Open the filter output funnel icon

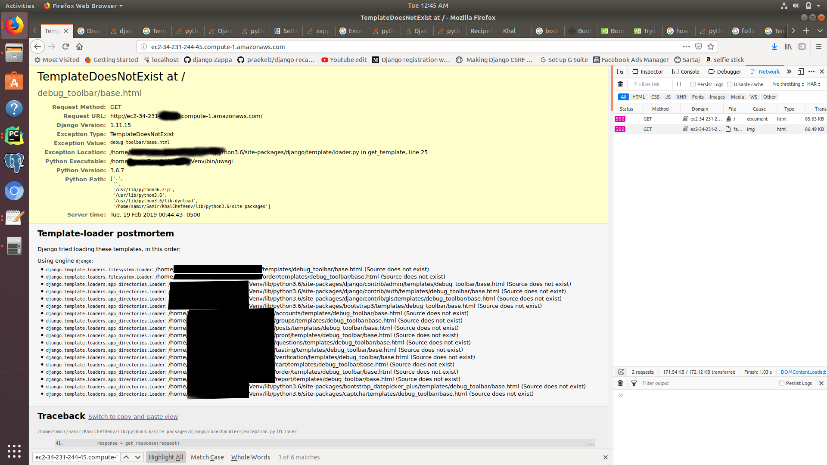[634, 383]
